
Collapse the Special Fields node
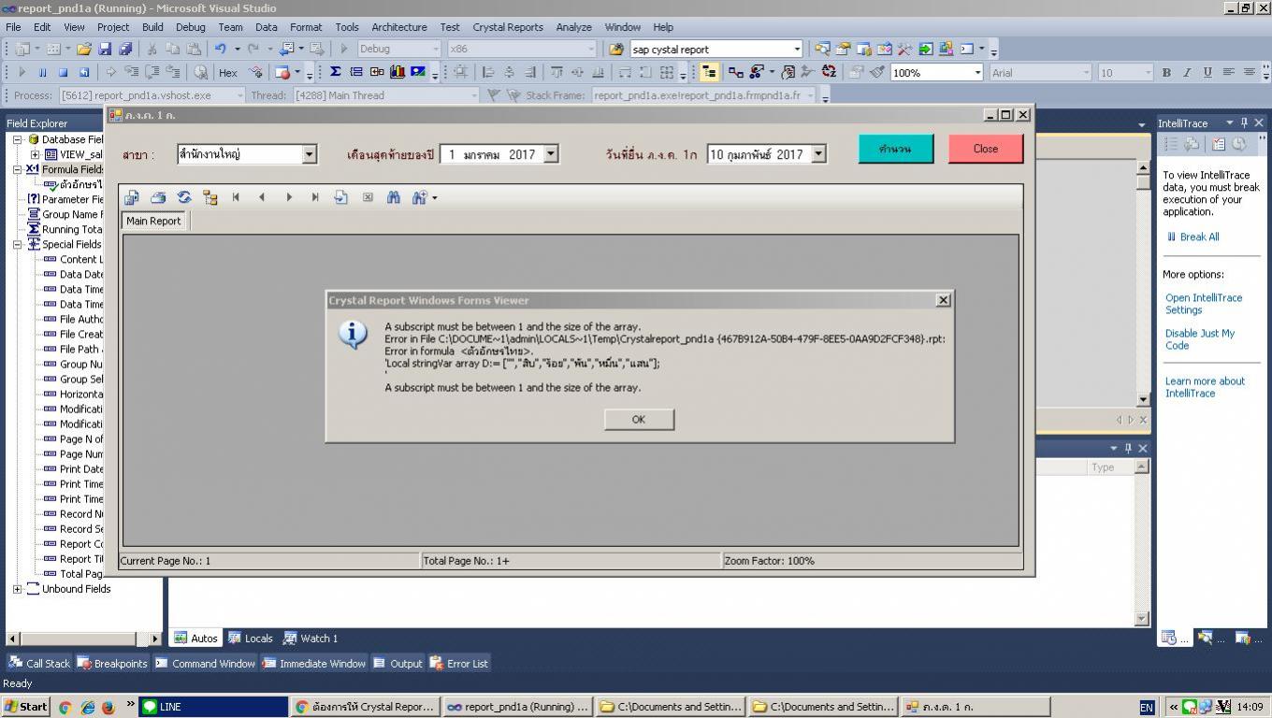pyautogui.click(x=18, y=245)
